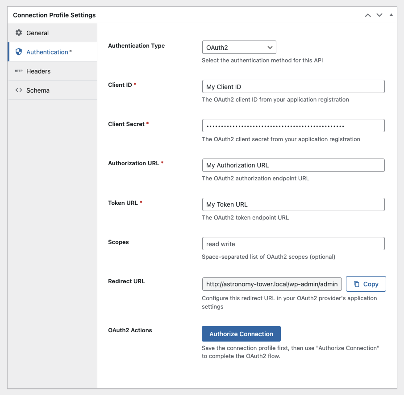Move panel up with the up chevron
The image size is (404, 395).
click(368, 15)
